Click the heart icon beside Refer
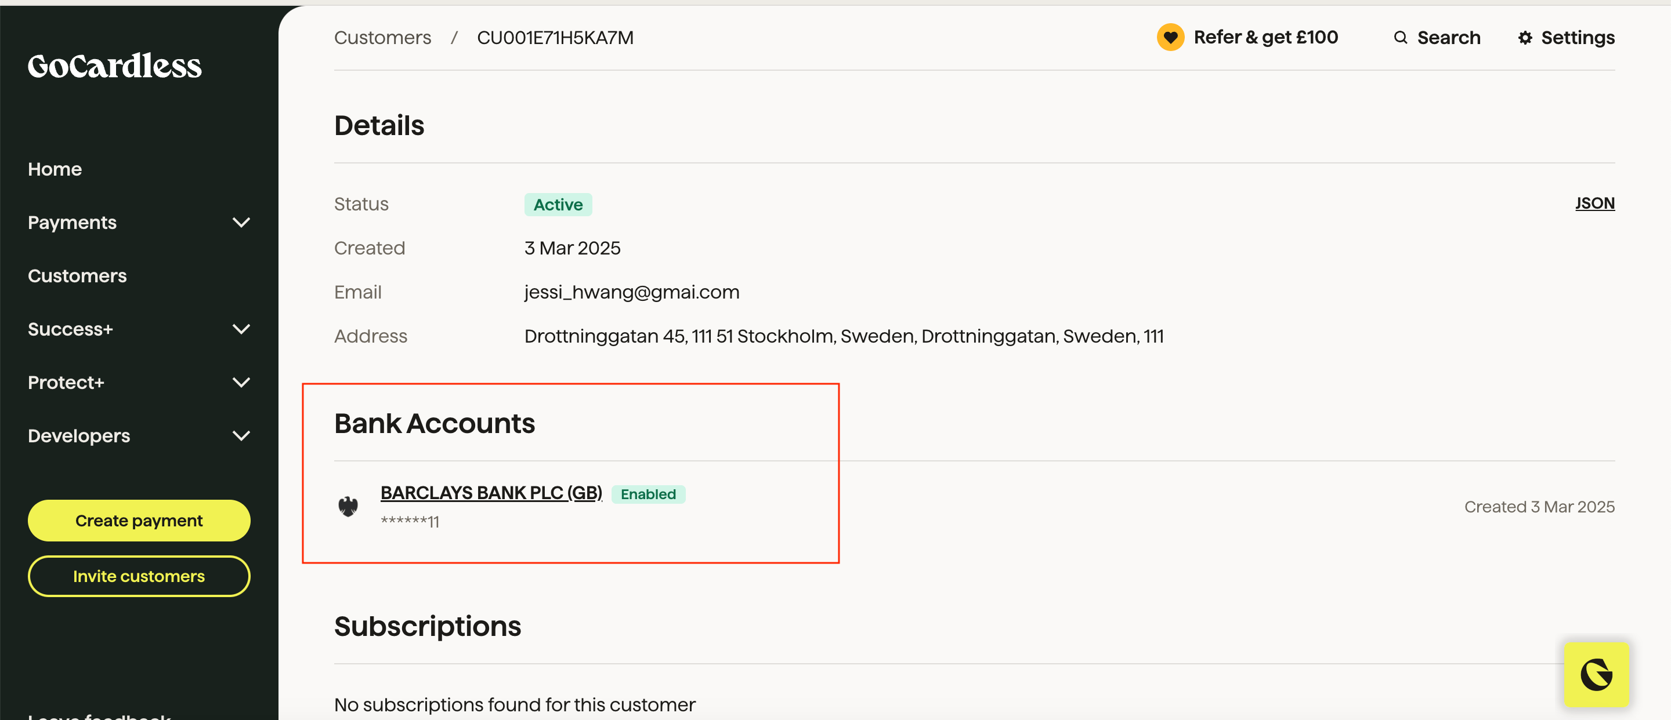 pyautogui.click(x=1170, y=38)
